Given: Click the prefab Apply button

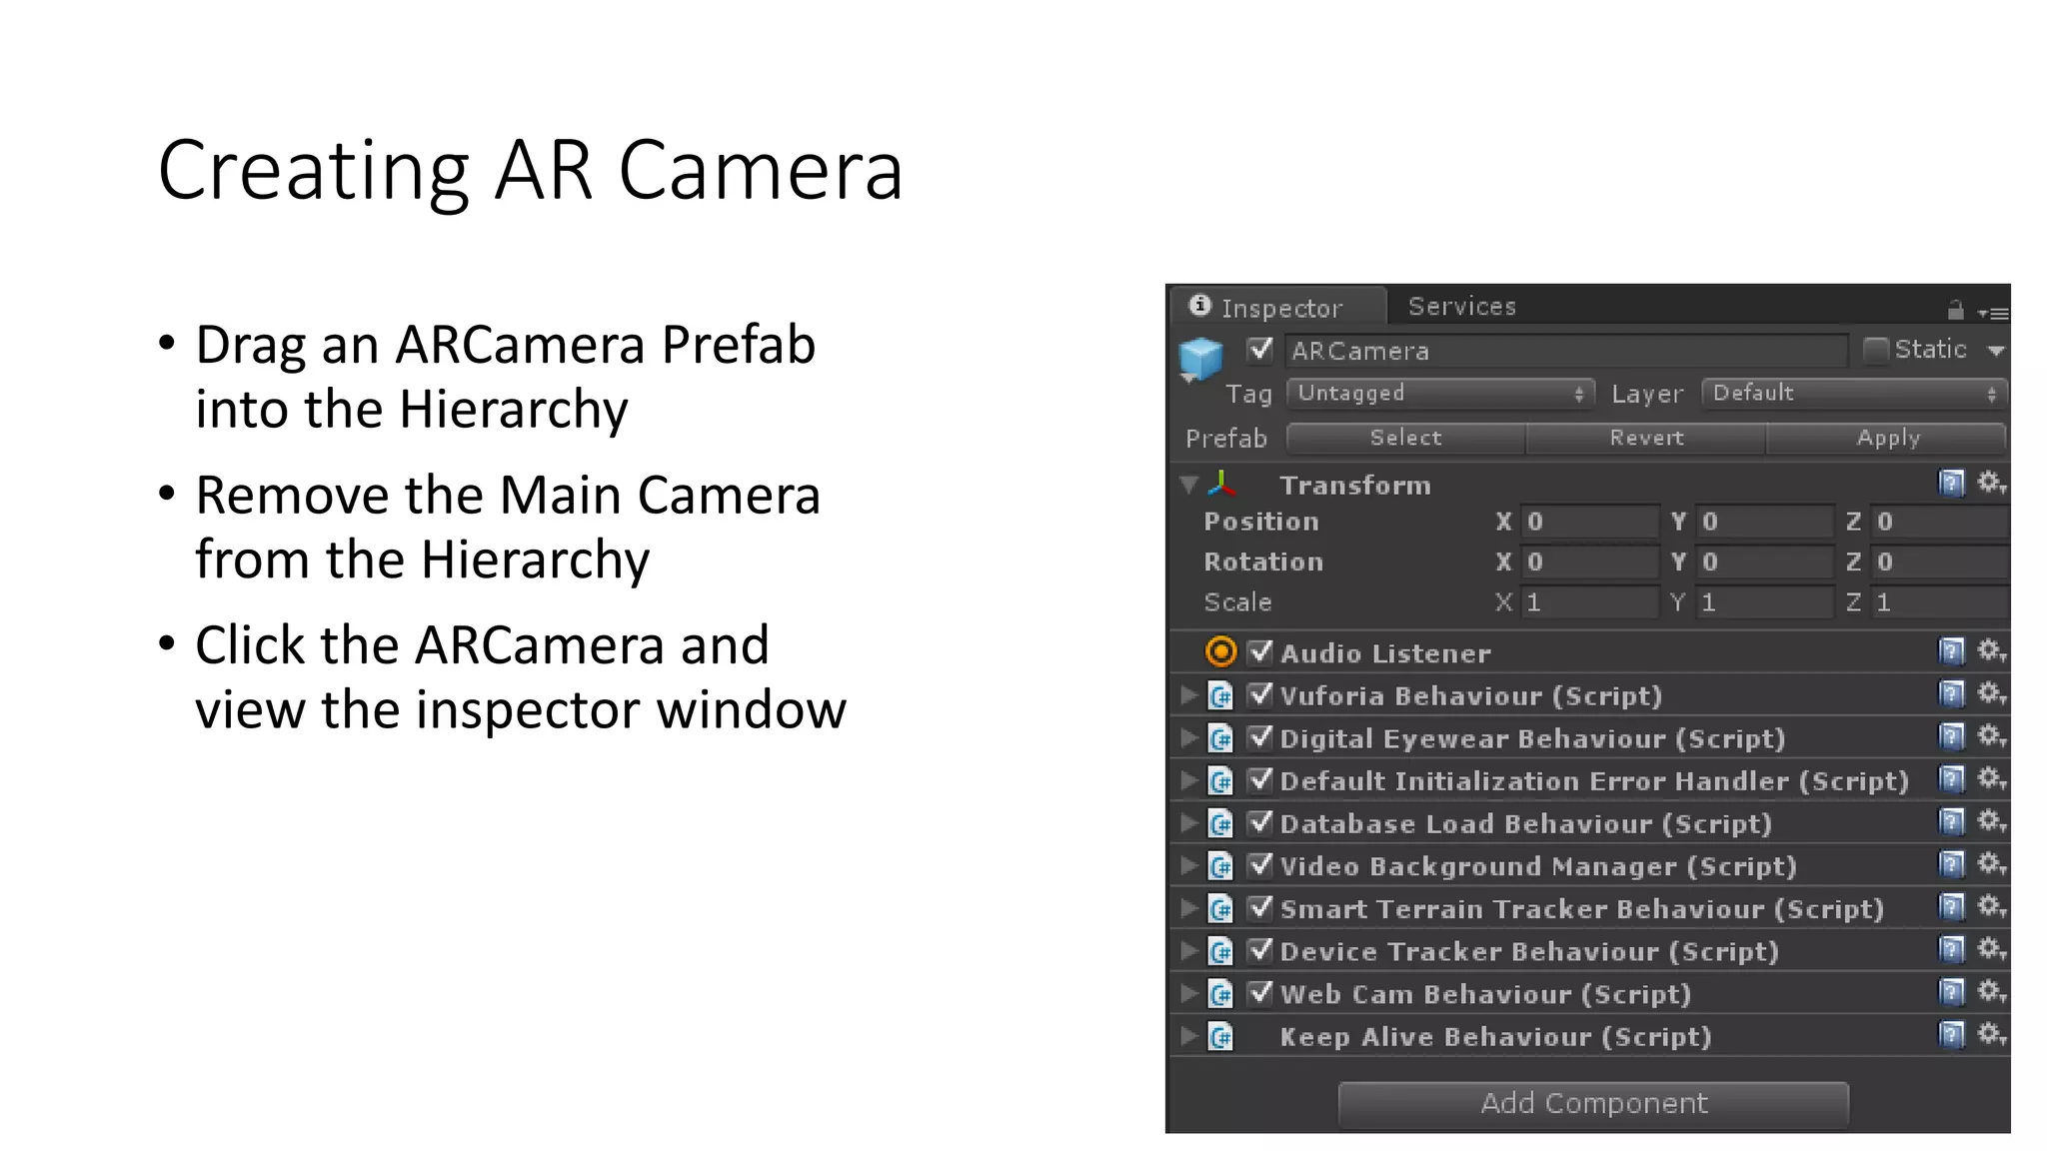Looking at the screenshot, I should [x=1887, y=438].
